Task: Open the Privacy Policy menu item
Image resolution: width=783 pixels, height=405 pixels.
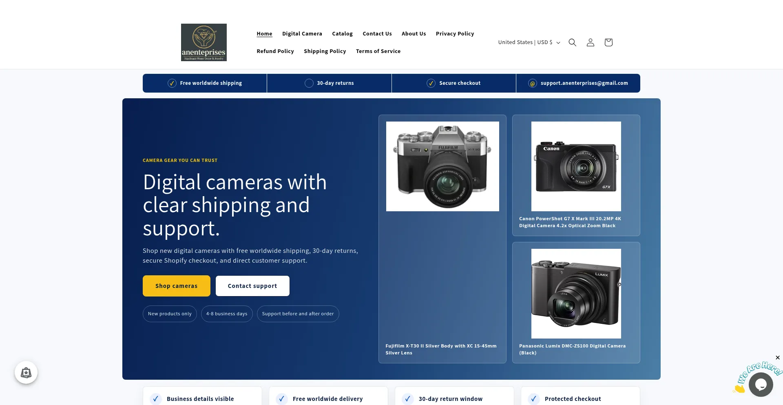Action: tap(455, 34)
